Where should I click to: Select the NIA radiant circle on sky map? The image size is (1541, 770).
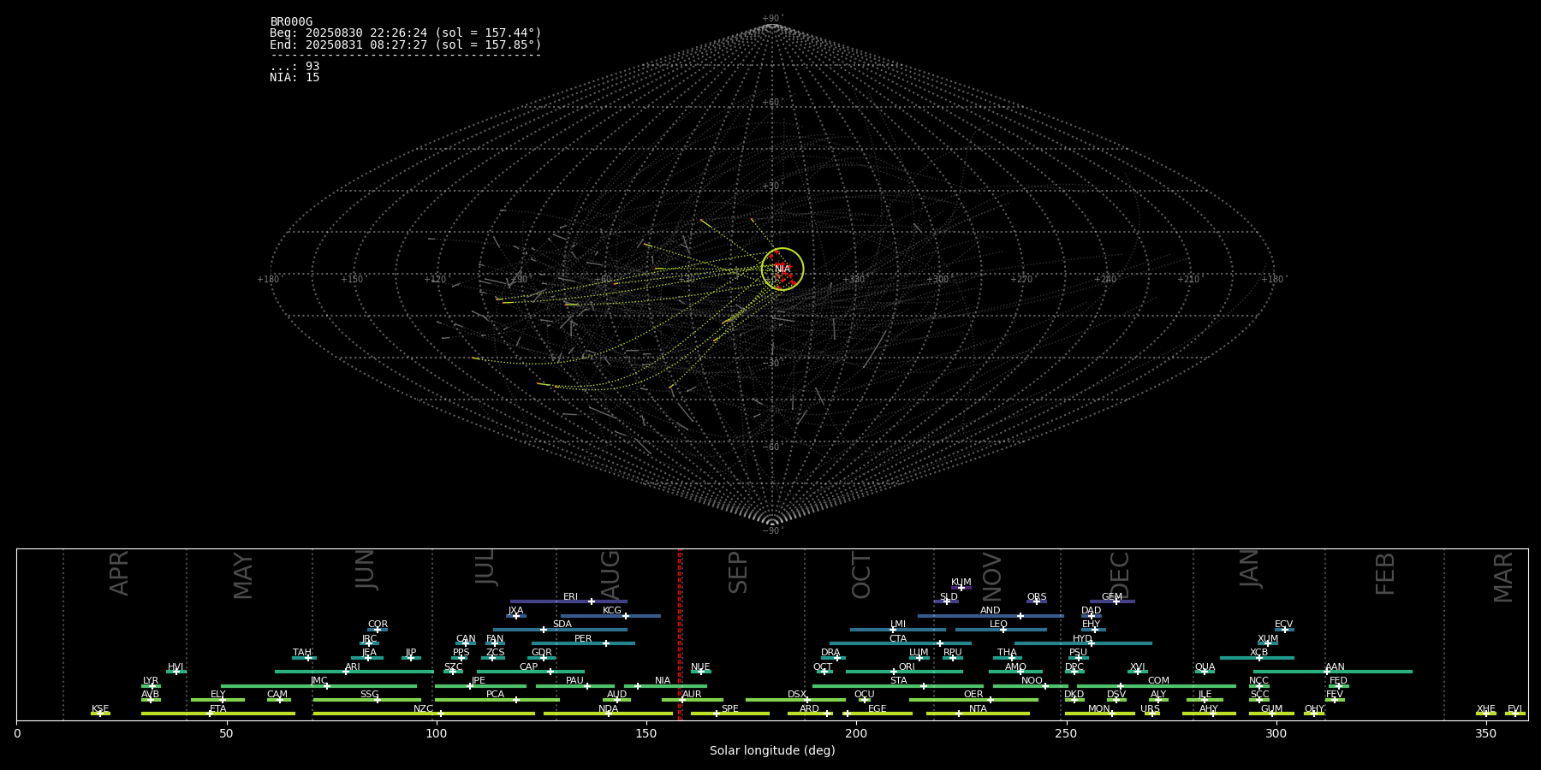(x=782, y=269)
